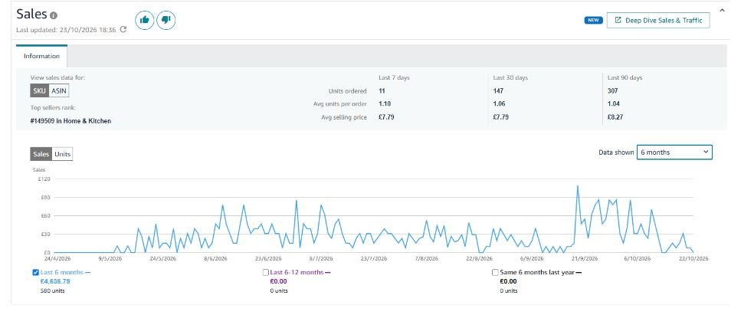Collapse the Sales panel with top-right chevron
Image resolution: width=741 pixels, height=315 pixels.
[722, 10]
